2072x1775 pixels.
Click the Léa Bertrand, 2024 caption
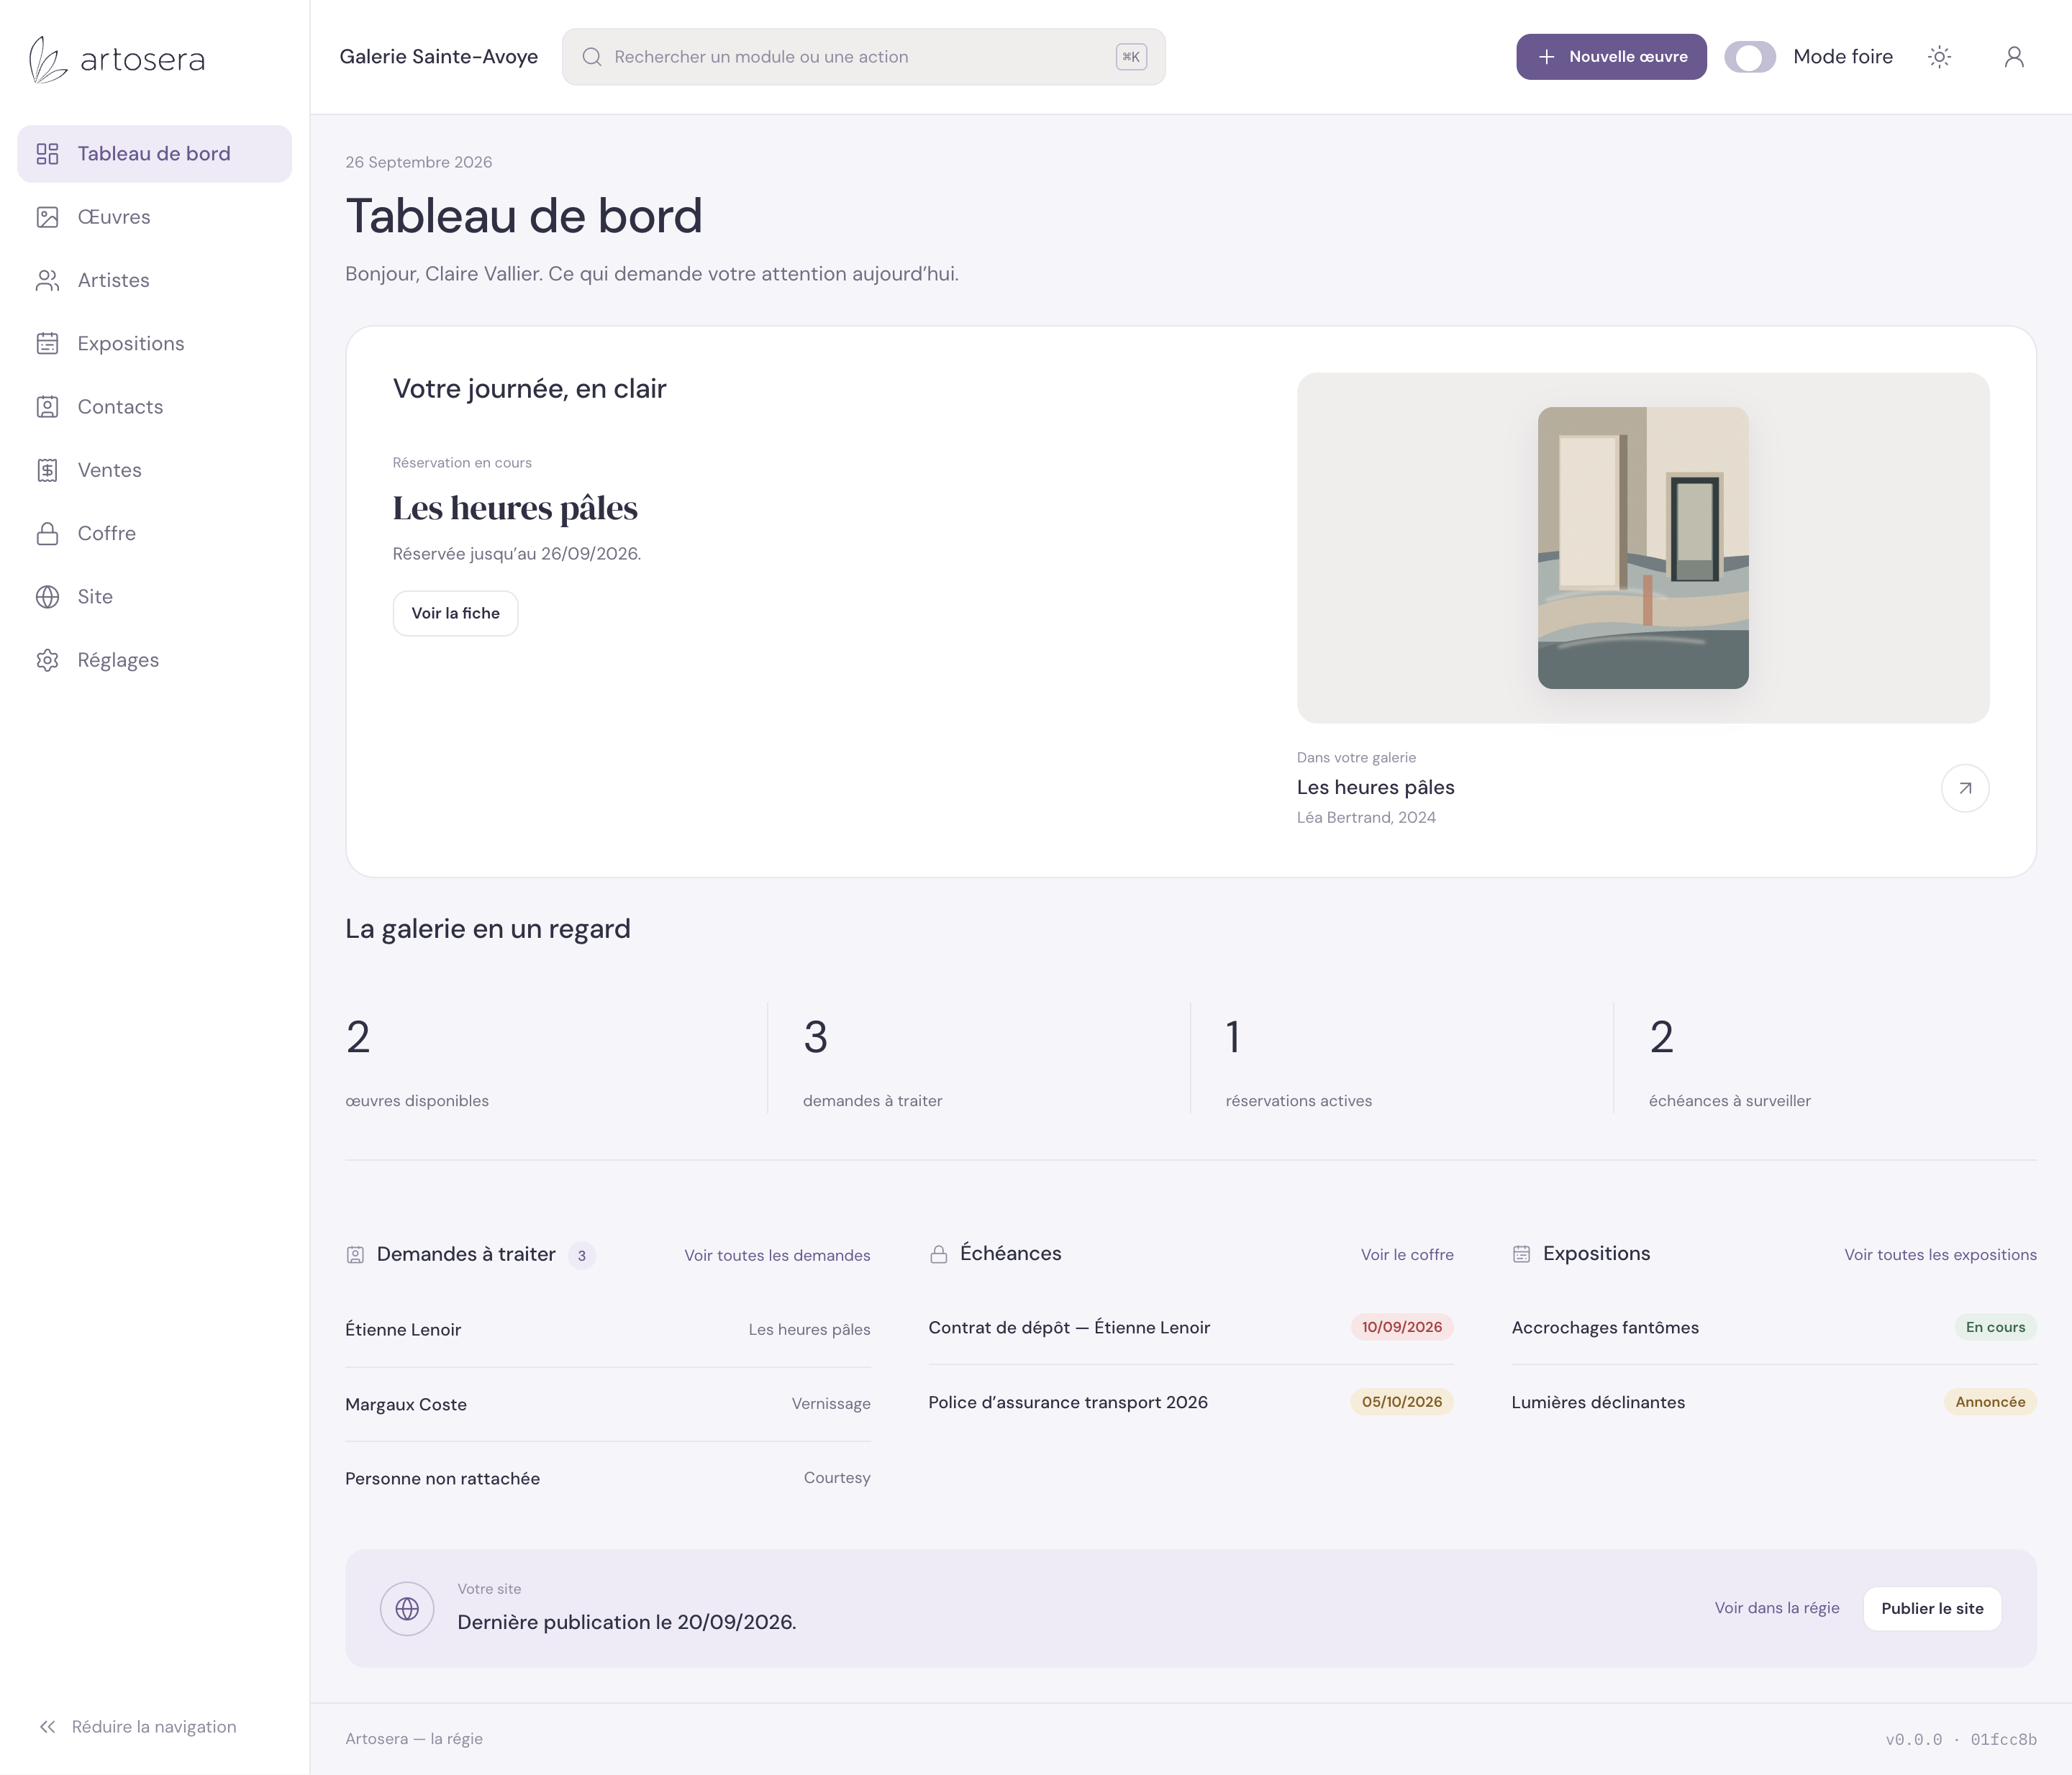[1366, 818]
